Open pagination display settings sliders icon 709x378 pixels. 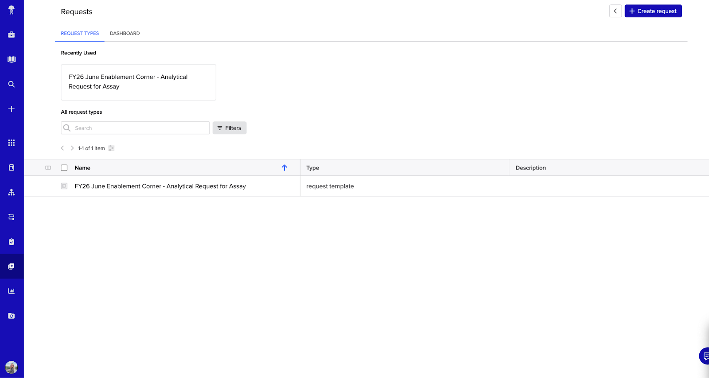pos(111,148)
